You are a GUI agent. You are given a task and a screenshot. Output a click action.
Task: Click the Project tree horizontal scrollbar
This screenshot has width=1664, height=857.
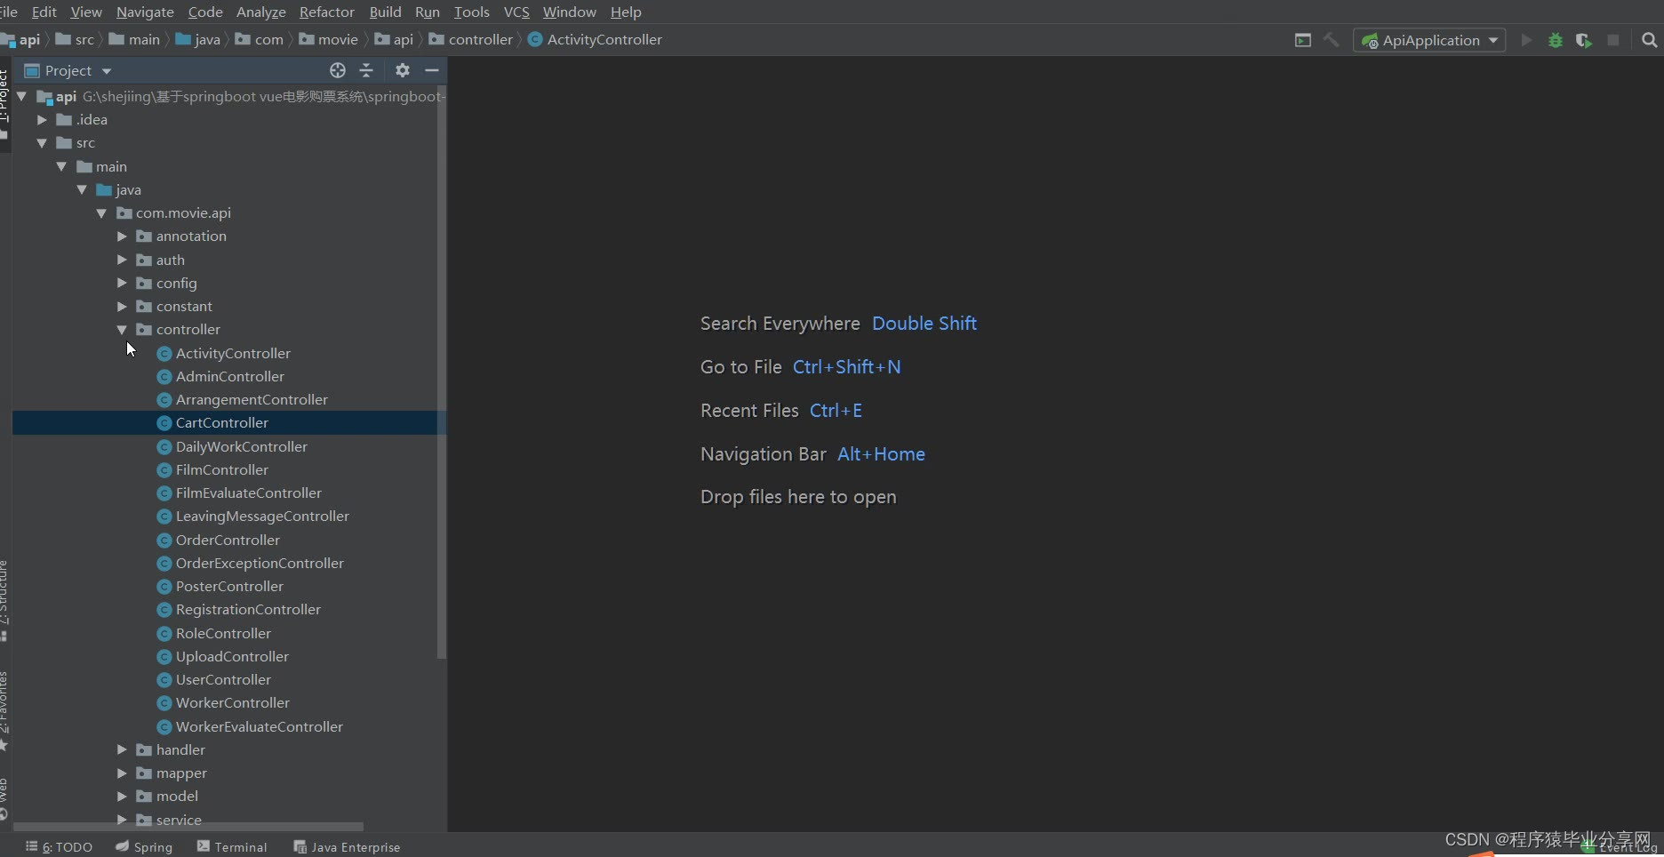188,827
